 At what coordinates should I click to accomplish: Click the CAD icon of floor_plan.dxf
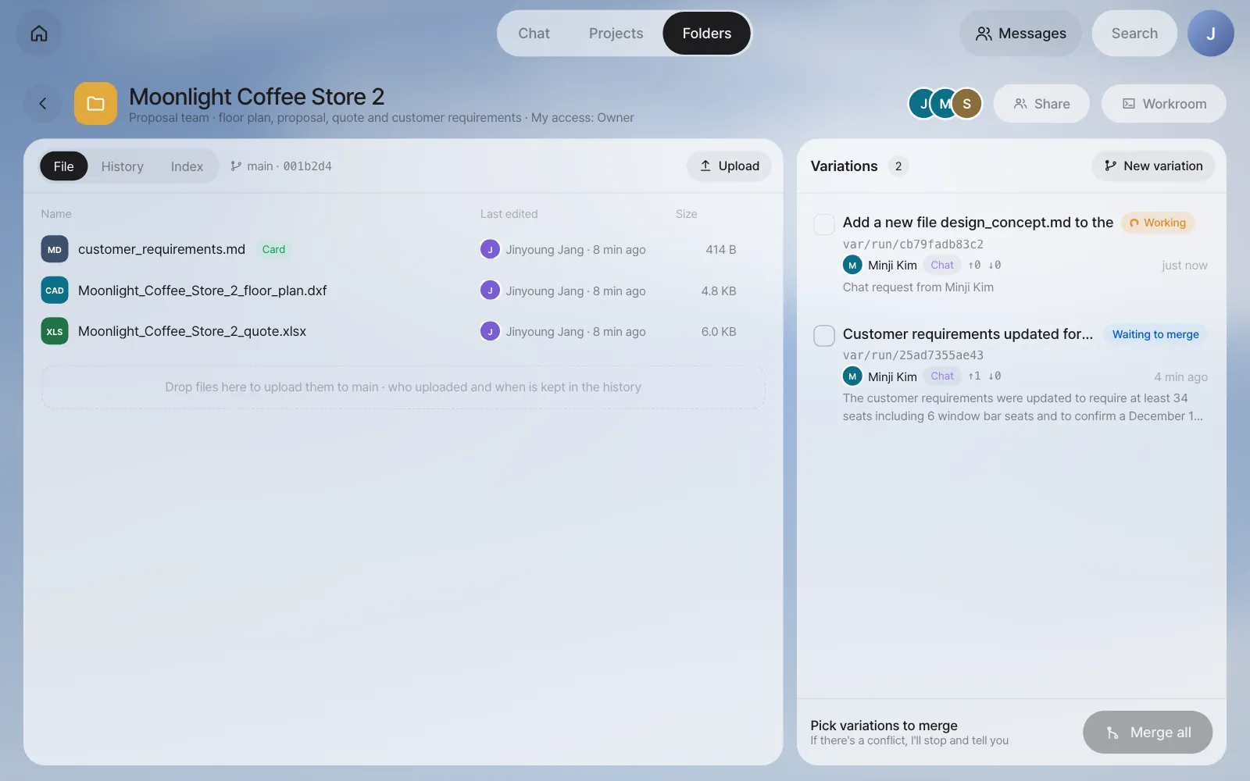click(55, 291)
